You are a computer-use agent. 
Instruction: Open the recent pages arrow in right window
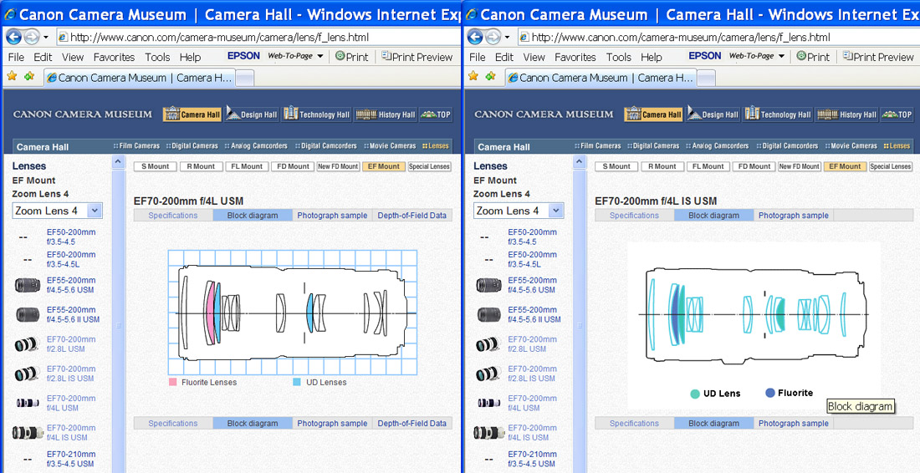tap(507, 37)
